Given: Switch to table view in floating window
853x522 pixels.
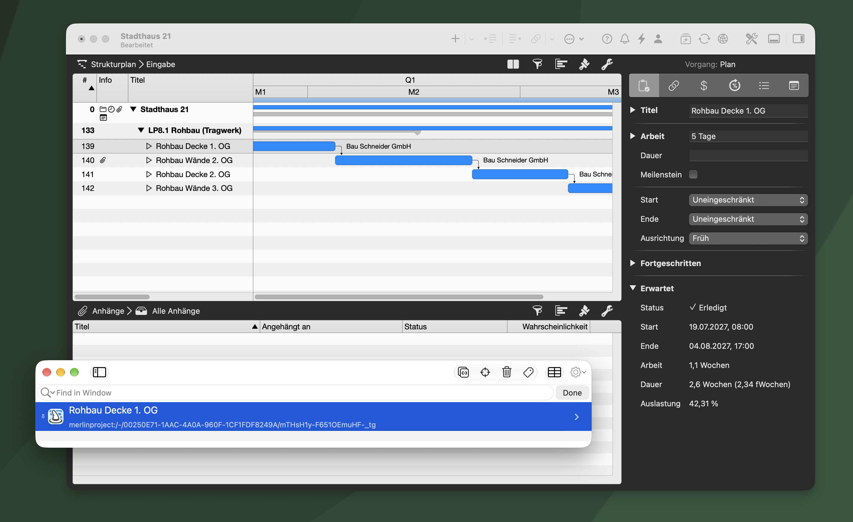Looking at the screenshot, I should [x=554, y=372].
